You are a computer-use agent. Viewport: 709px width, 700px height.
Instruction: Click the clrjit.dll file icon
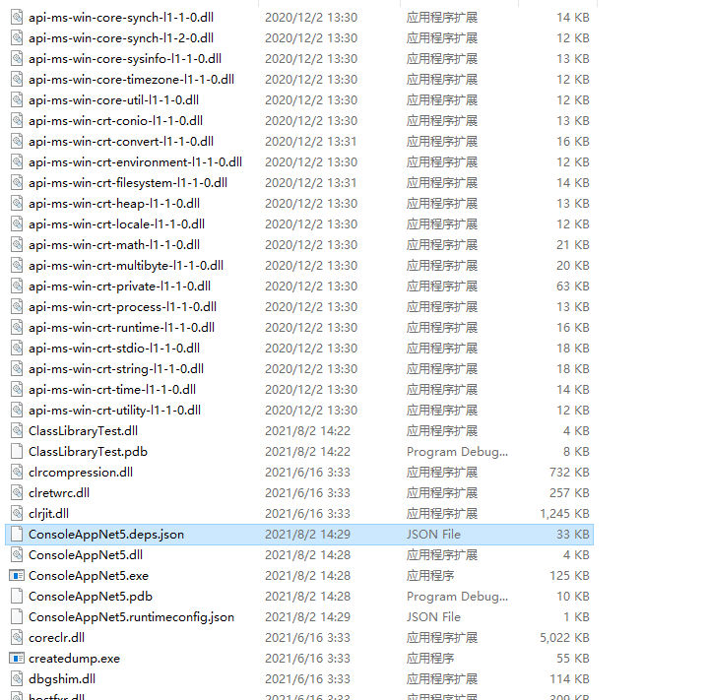tap(17, 513)
